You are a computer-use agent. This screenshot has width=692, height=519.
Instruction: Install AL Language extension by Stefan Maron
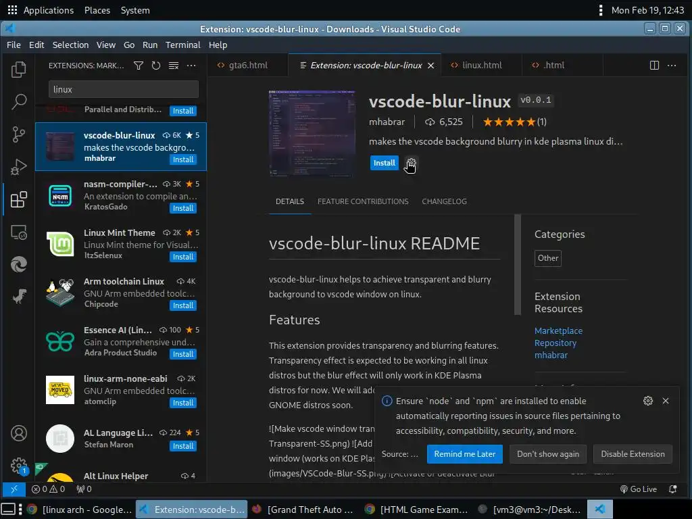182,446
